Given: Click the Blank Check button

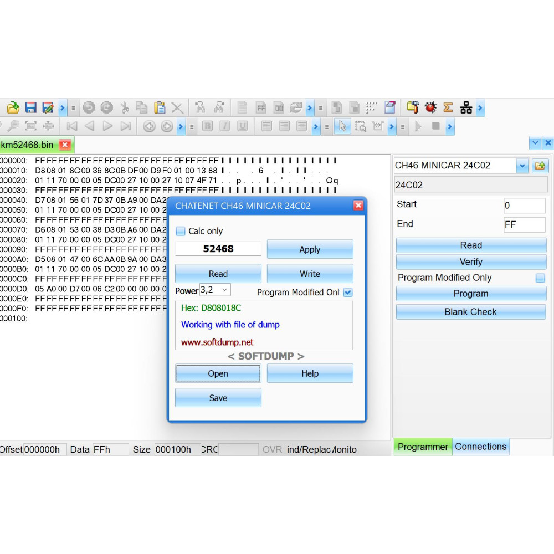Looking at the screenshot, I should pos(470,312).
